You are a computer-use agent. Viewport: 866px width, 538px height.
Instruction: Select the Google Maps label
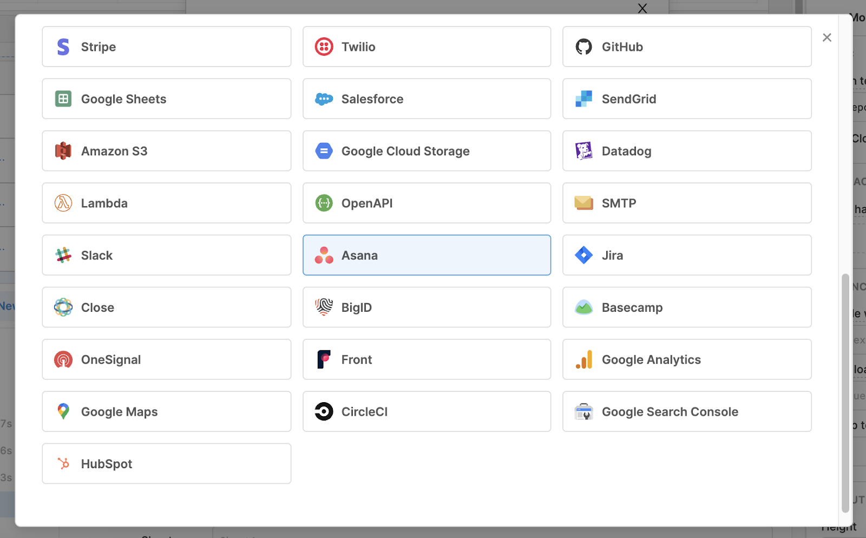(120, 411)
